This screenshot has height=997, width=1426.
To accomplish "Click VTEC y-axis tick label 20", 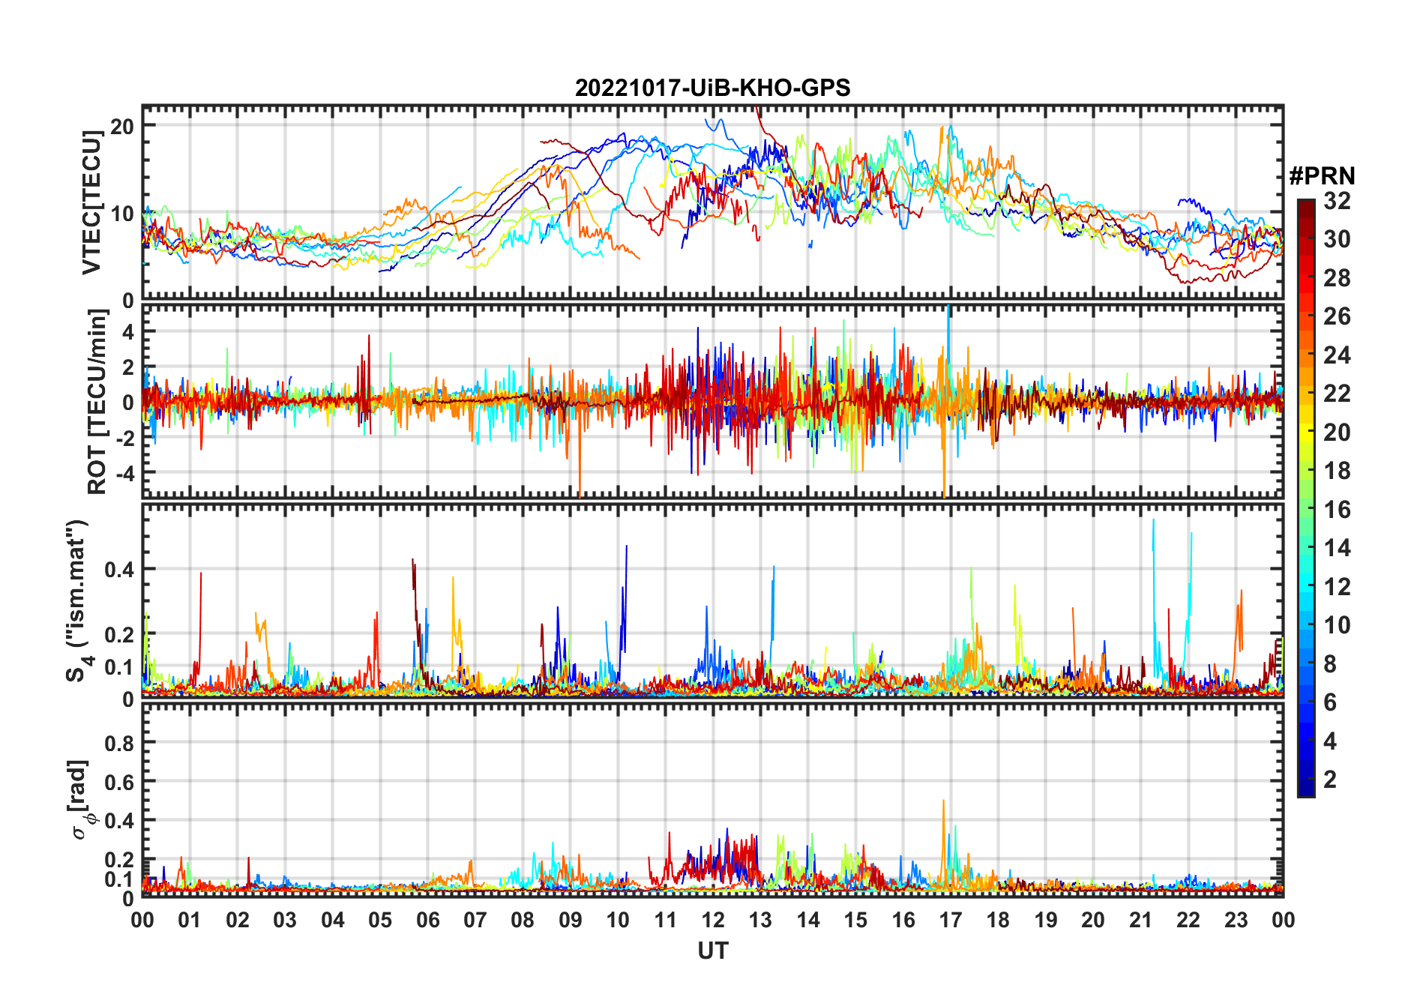I will pyautogui.click(x=122, y=126).
